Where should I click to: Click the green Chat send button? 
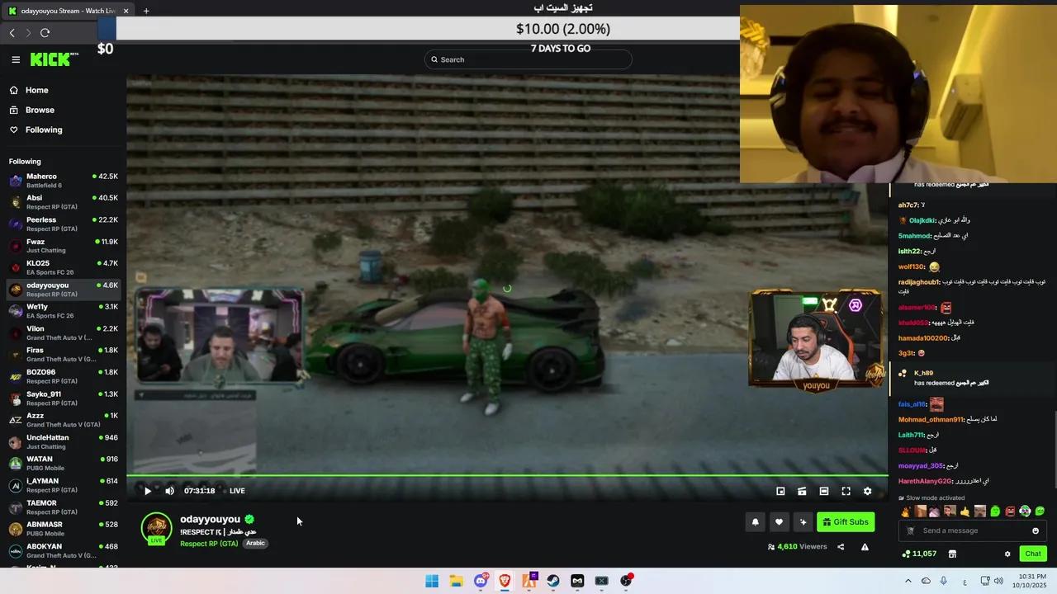click(1033, 554)
